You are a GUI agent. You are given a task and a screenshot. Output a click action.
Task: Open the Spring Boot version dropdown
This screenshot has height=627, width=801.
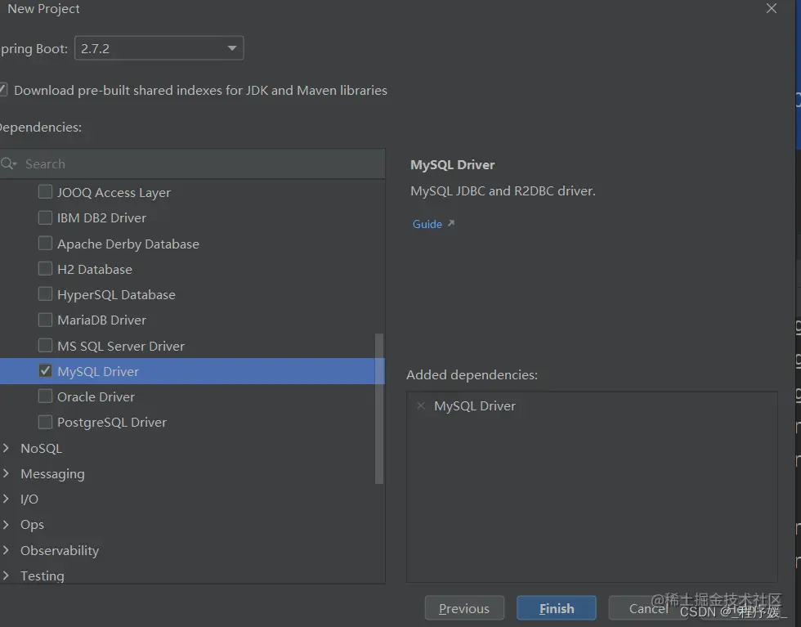click(159, 48)
